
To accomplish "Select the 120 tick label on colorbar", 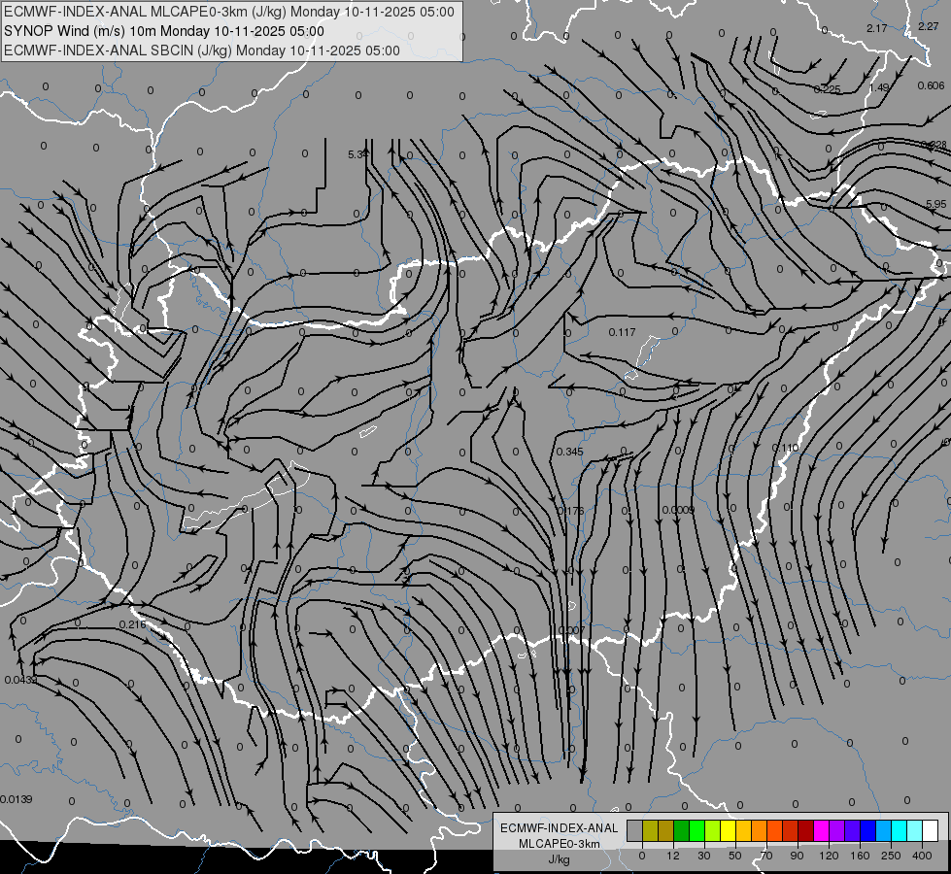I will coord(830,856).
